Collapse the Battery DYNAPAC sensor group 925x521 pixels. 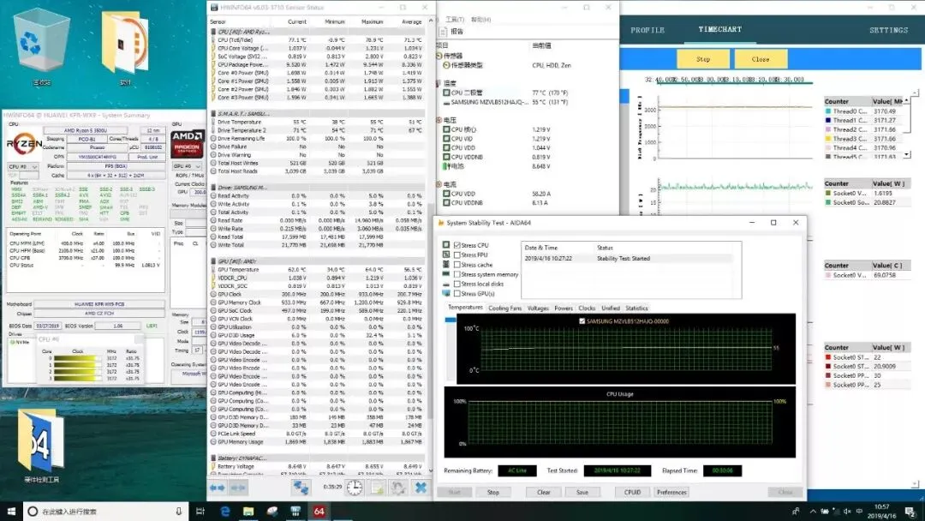pos(213,458)
